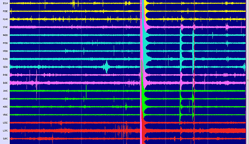This screenshot has width=249, height=144.
Task: Click the JAVC station label
Action: point(5,91)
